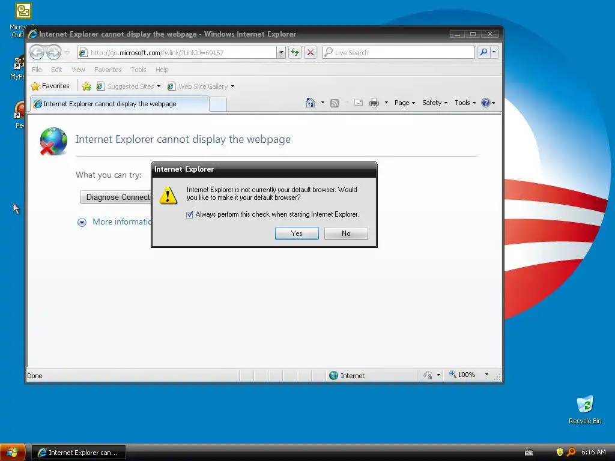Image resolution: width=615 pixels, height=461 pixels.
Task: Click the keyboard tray icon
Action: coord(529,453)
